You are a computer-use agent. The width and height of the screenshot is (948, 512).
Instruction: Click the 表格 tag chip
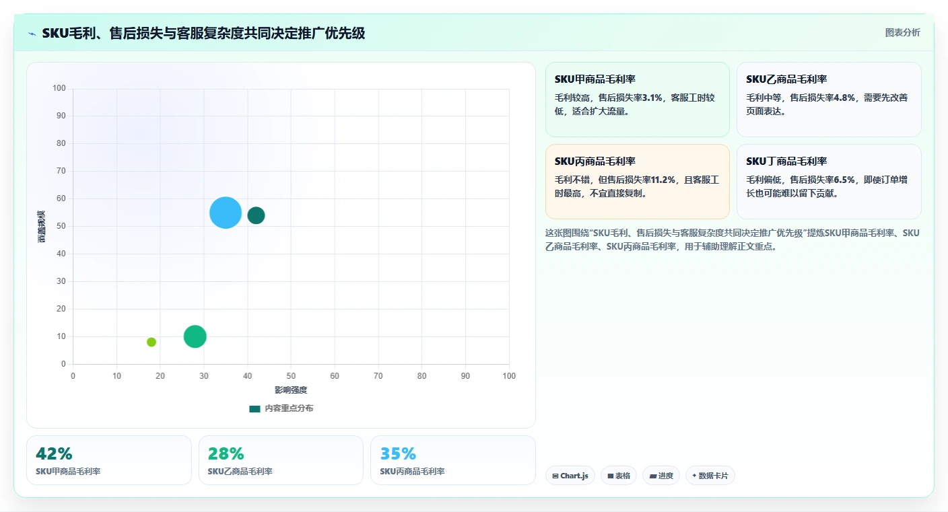(619, 476)
